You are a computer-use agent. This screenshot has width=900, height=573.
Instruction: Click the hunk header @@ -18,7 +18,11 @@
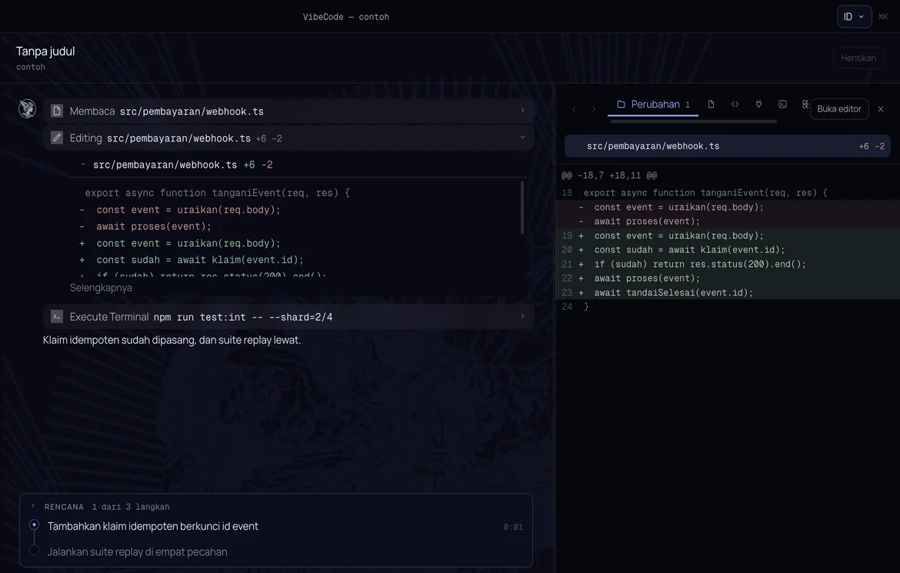pyautogui.click(x=609, y=175)
